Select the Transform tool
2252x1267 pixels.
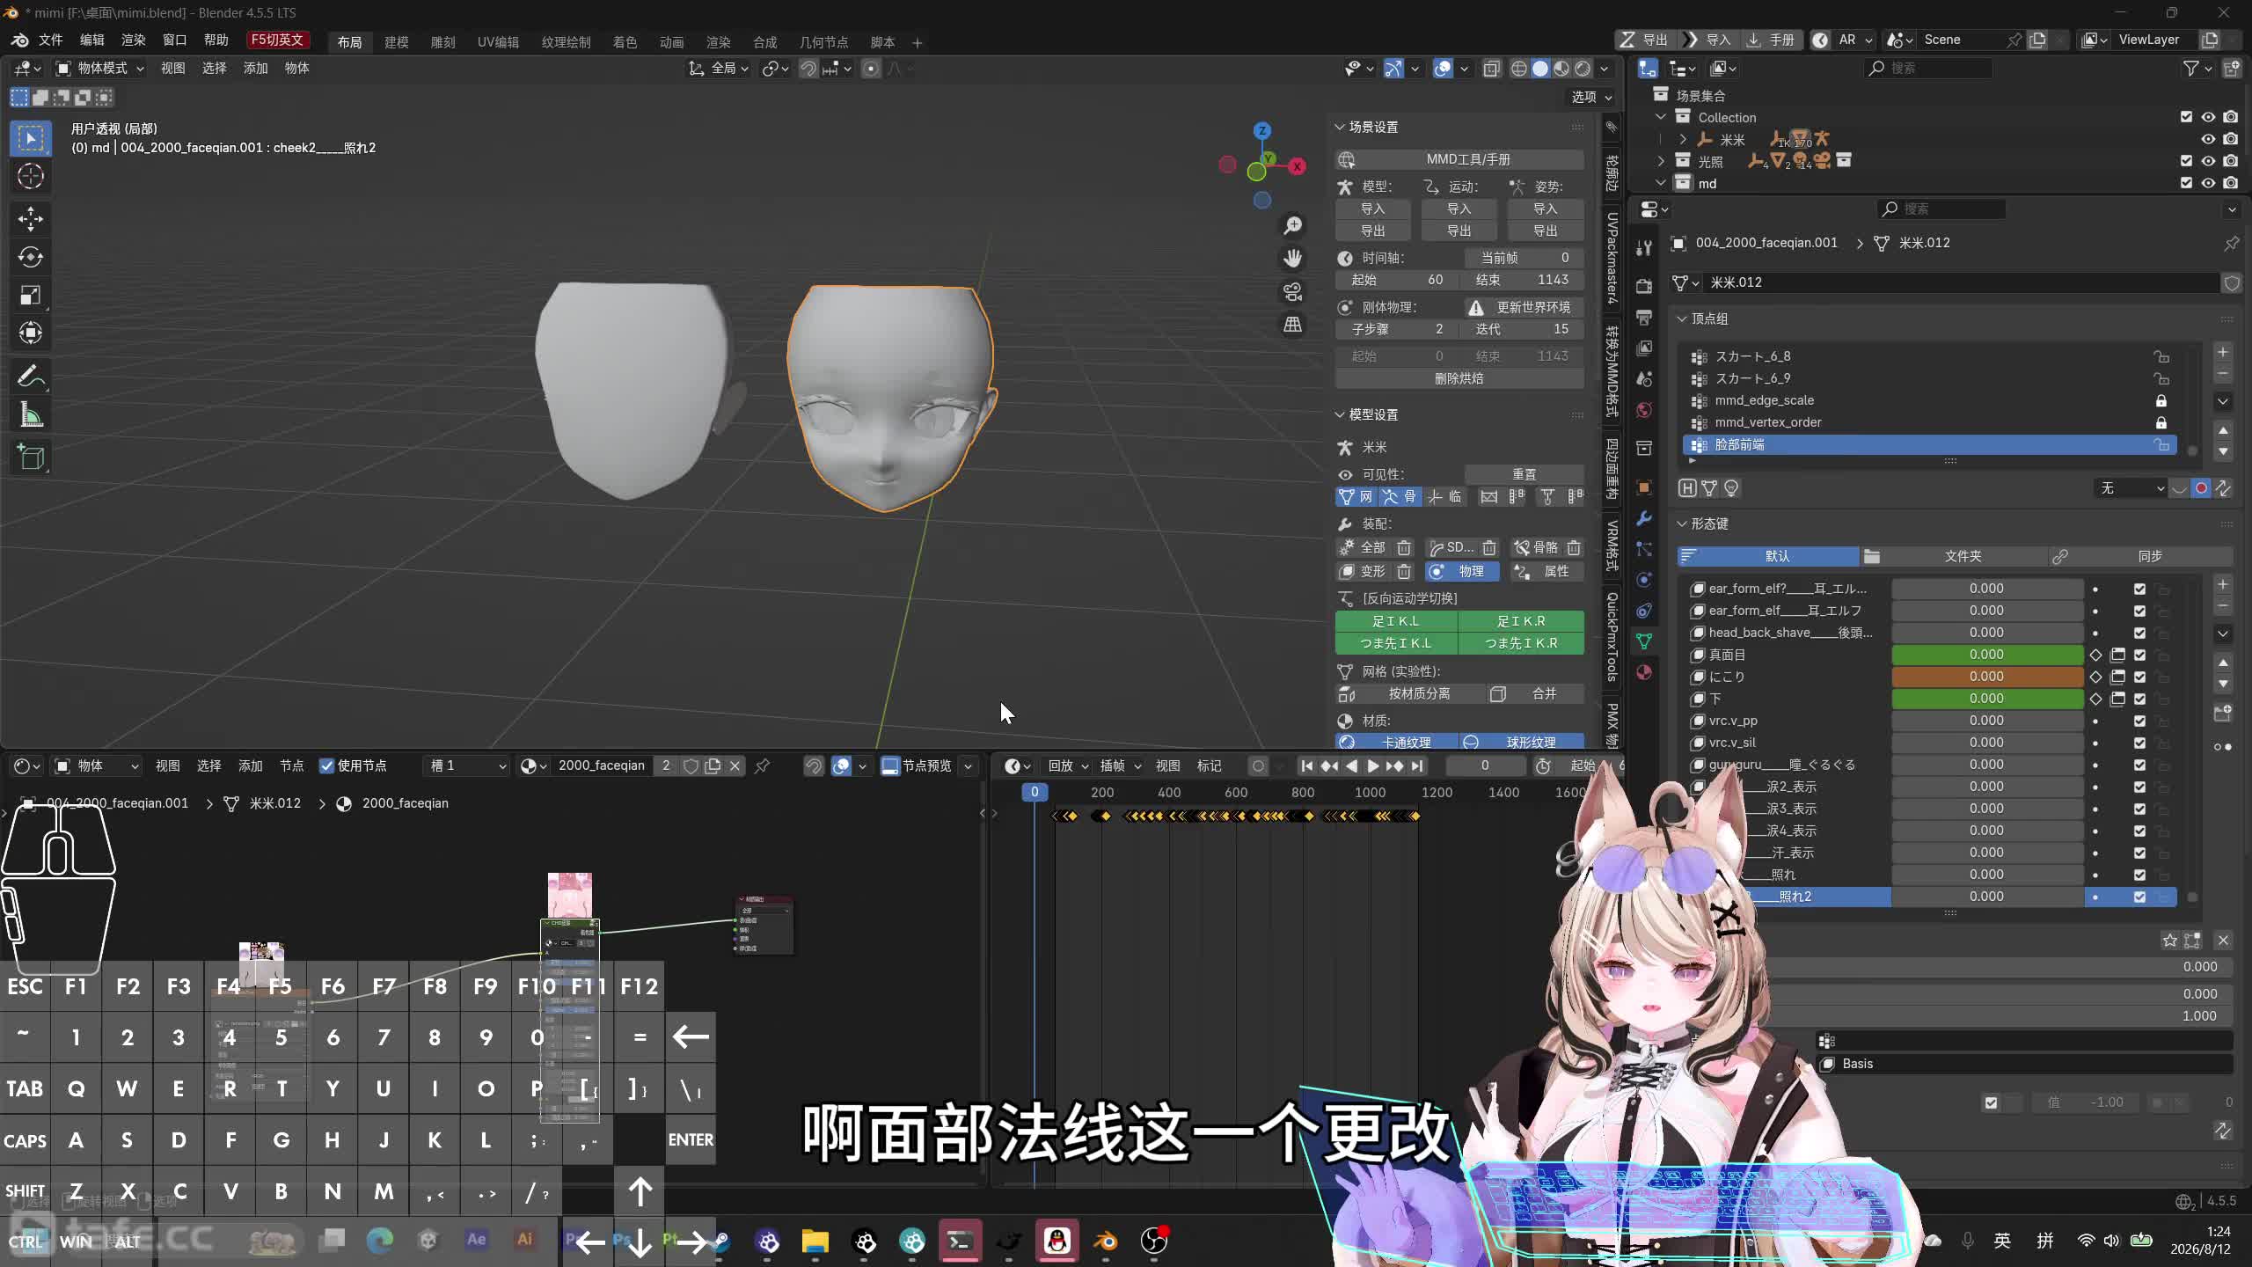click(31, 333)
